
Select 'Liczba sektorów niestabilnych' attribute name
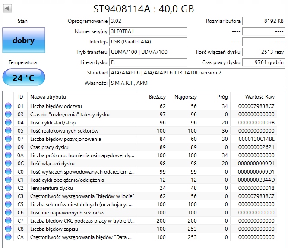coord(81,205)
